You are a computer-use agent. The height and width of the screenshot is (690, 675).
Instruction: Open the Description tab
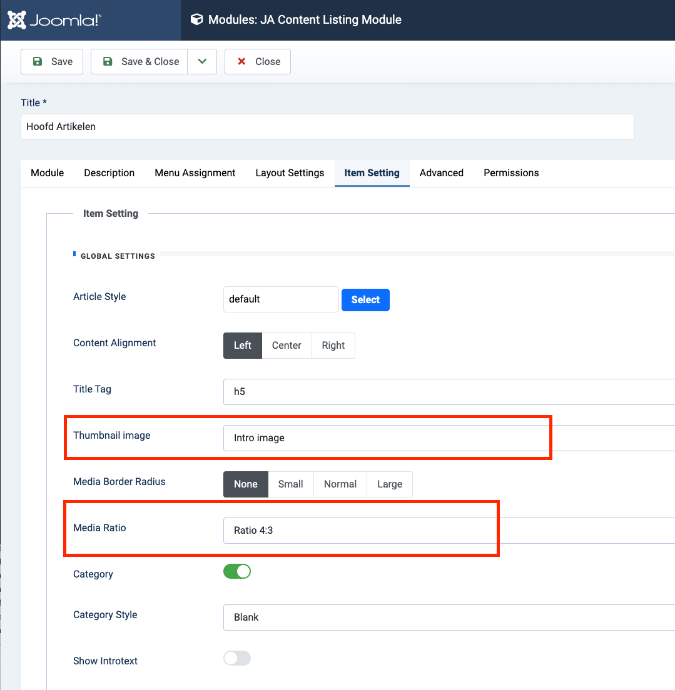click(109, 173)
